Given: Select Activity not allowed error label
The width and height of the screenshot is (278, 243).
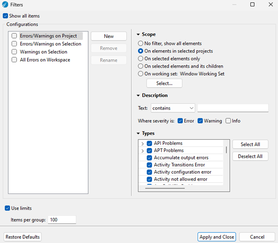Looking at the screenshot, I should pos(181,179).
